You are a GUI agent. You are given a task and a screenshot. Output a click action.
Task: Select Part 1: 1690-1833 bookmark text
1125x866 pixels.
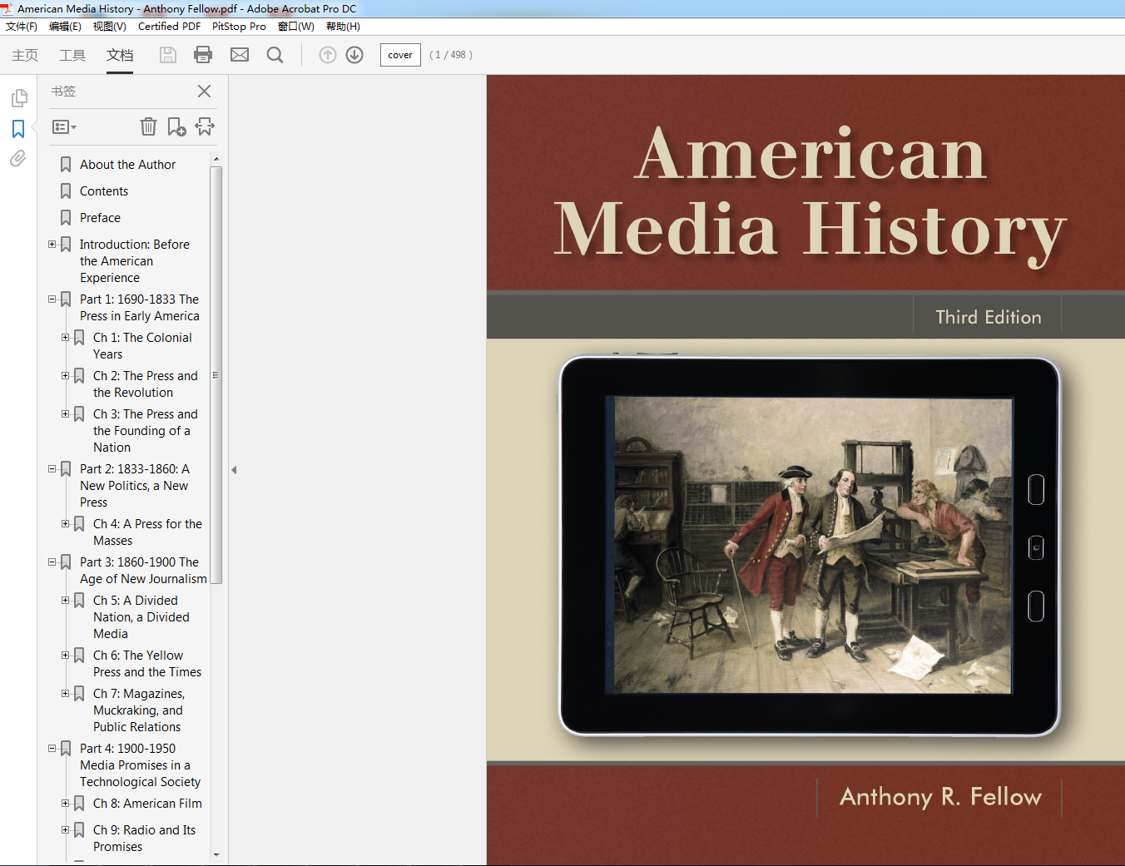click(140, 308)
